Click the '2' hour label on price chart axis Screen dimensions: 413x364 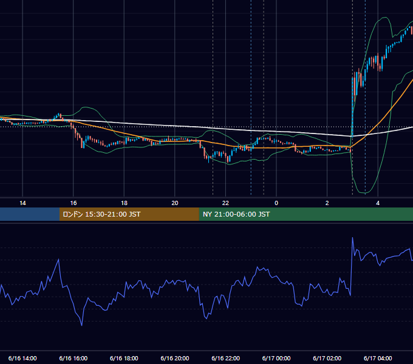(x=327, y=203)
